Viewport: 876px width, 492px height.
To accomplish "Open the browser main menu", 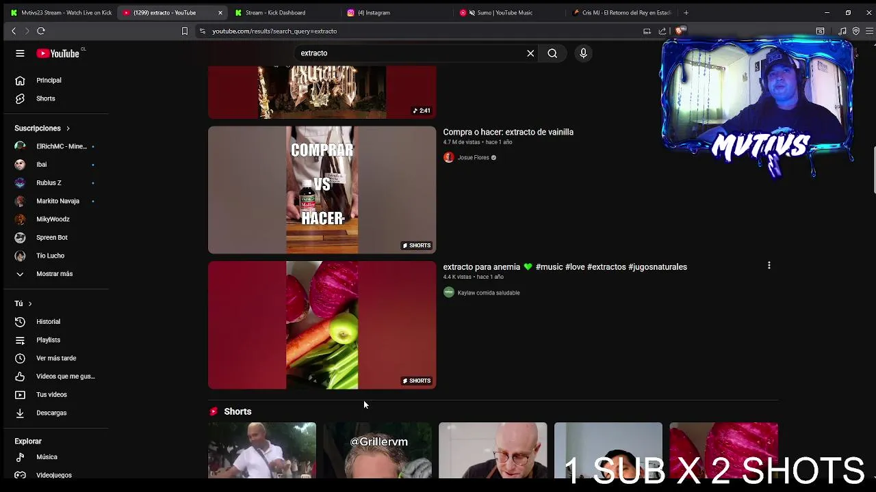I will [870, 31].
